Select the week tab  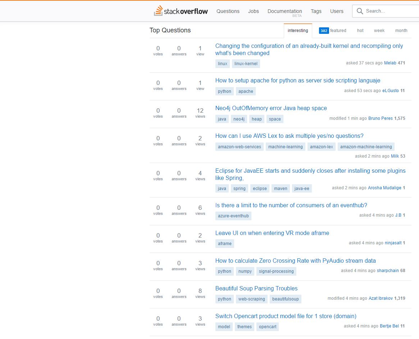pyautogui.click(x=379, y=31)
